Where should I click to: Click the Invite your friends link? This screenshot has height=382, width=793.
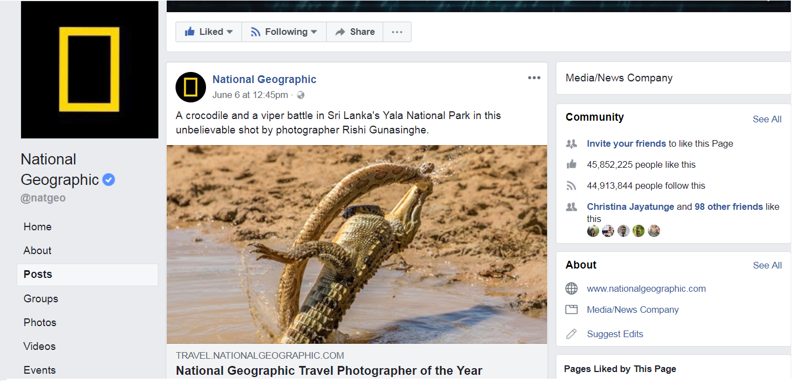point(626,143)
